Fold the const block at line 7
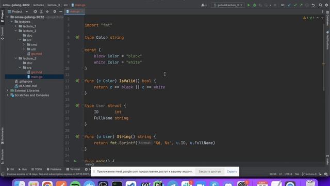The image size is (330, 186). click(x=83, y=50)
